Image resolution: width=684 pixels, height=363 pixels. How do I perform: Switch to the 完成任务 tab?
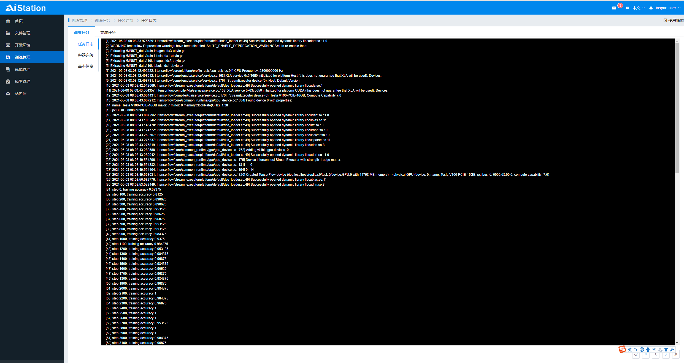[108, 32]
